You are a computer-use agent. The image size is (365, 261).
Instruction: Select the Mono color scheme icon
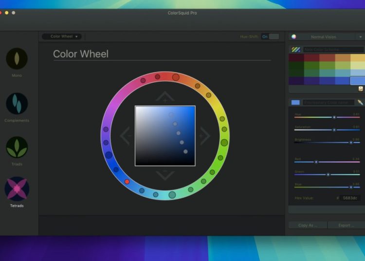tap(17, 58)
